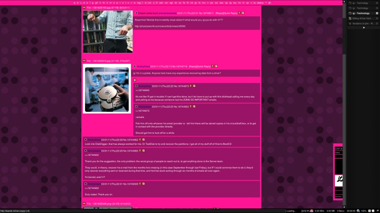Open the zoom magnifier icon in status bar
Screen dimensions: 380x213
(x=358, y=211)
